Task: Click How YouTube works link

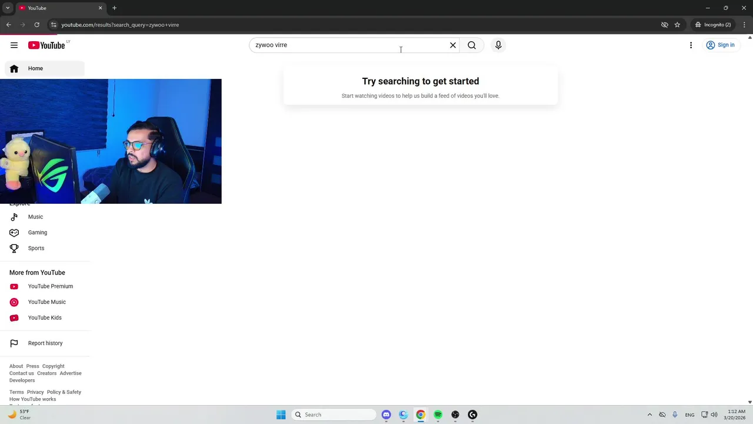Action: click(x=32, y=399)
